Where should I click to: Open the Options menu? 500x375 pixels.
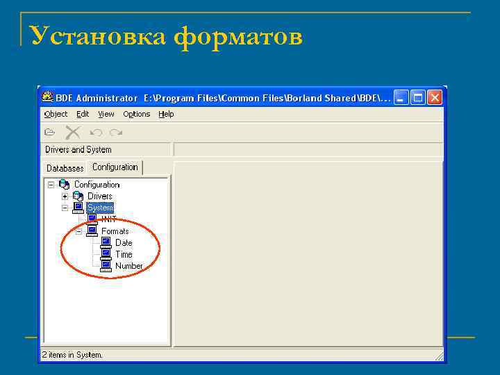pos(137,114)
